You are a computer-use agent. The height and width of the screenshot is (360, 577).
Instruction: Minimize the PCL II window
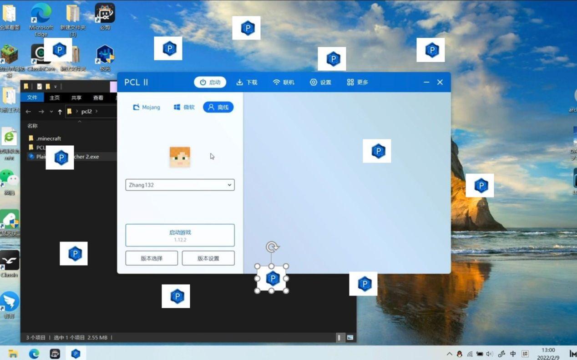(426, 82)
